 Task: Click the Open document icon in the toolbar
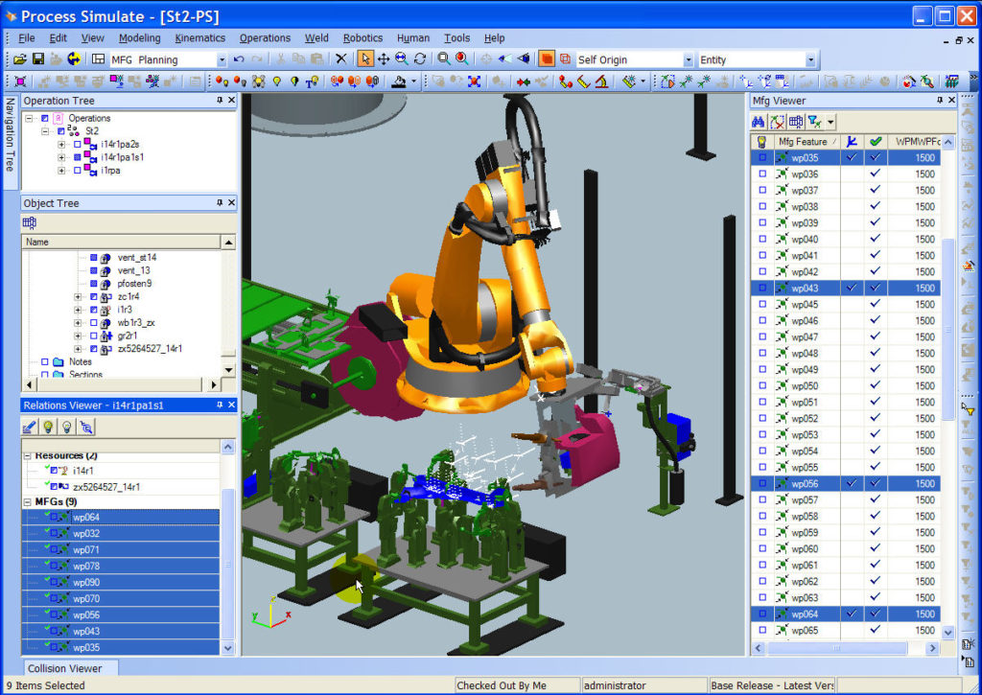pyautogui.click(x=19, y=58)
